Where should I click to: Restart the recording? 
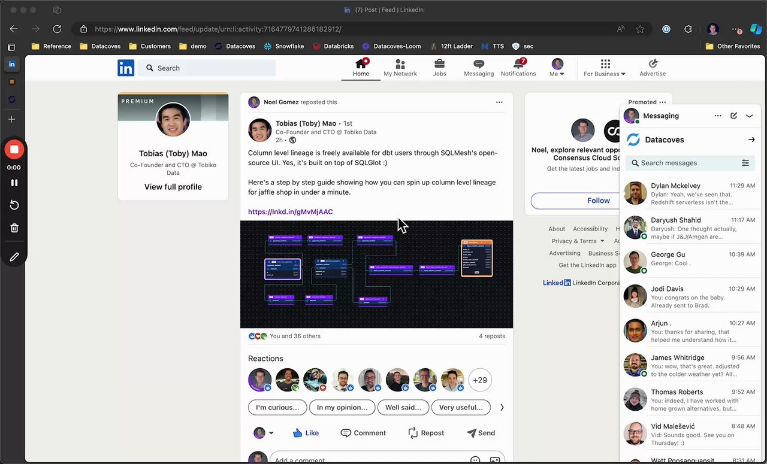(14, 205)
